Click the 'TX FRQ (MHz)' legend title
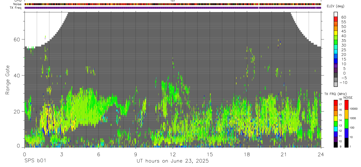This screenshot has width=361, height=167. point(335,94)
